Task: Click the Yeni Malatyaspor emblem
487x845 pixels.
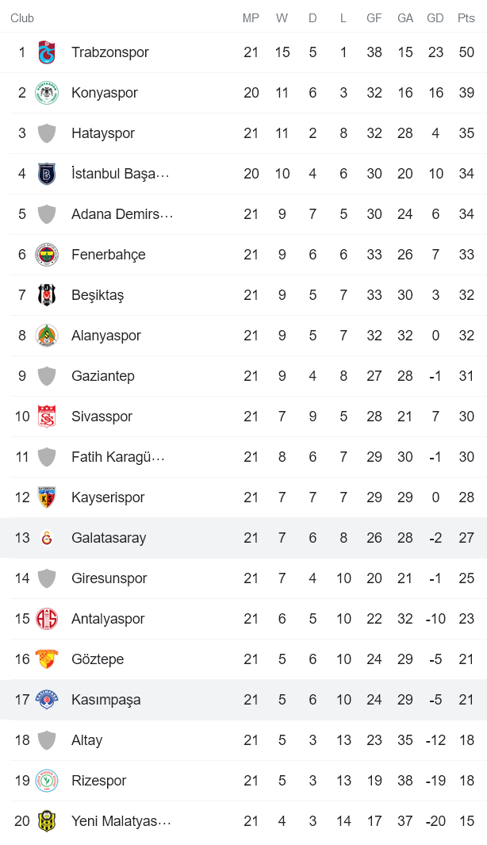Action: [x=48, y=821]
